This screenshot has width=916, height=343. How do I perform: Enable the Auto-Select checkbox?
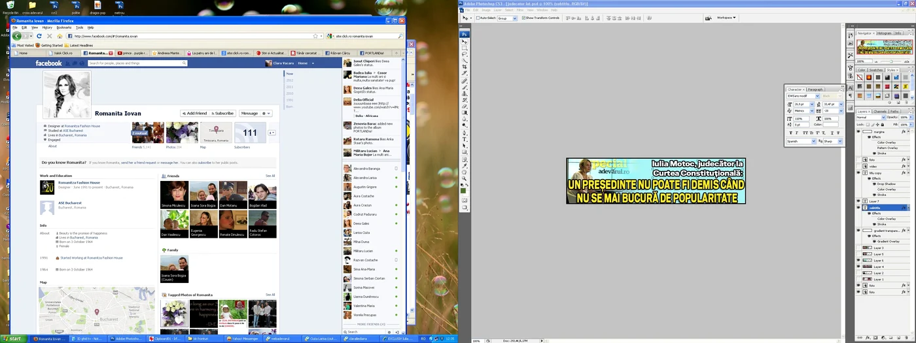coord(478,18)
